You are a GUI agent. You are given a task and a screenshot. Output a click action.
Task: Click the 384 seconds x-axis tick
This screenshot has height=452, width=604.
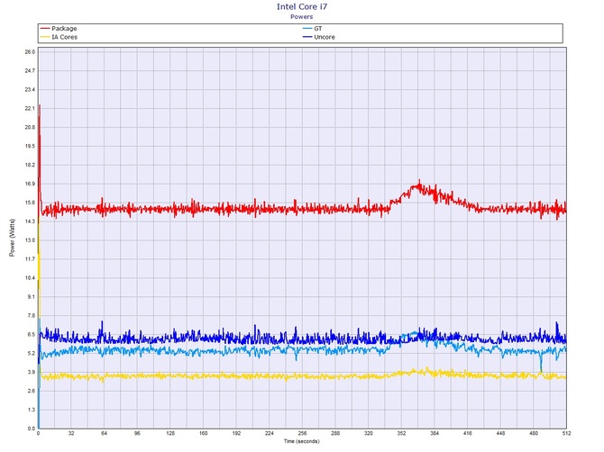(435, 433)
